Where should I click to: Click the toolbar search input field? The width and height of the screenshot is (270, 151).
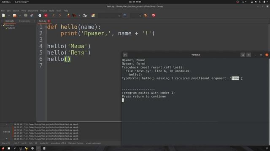pyautogui.click(x=109, y=16)
